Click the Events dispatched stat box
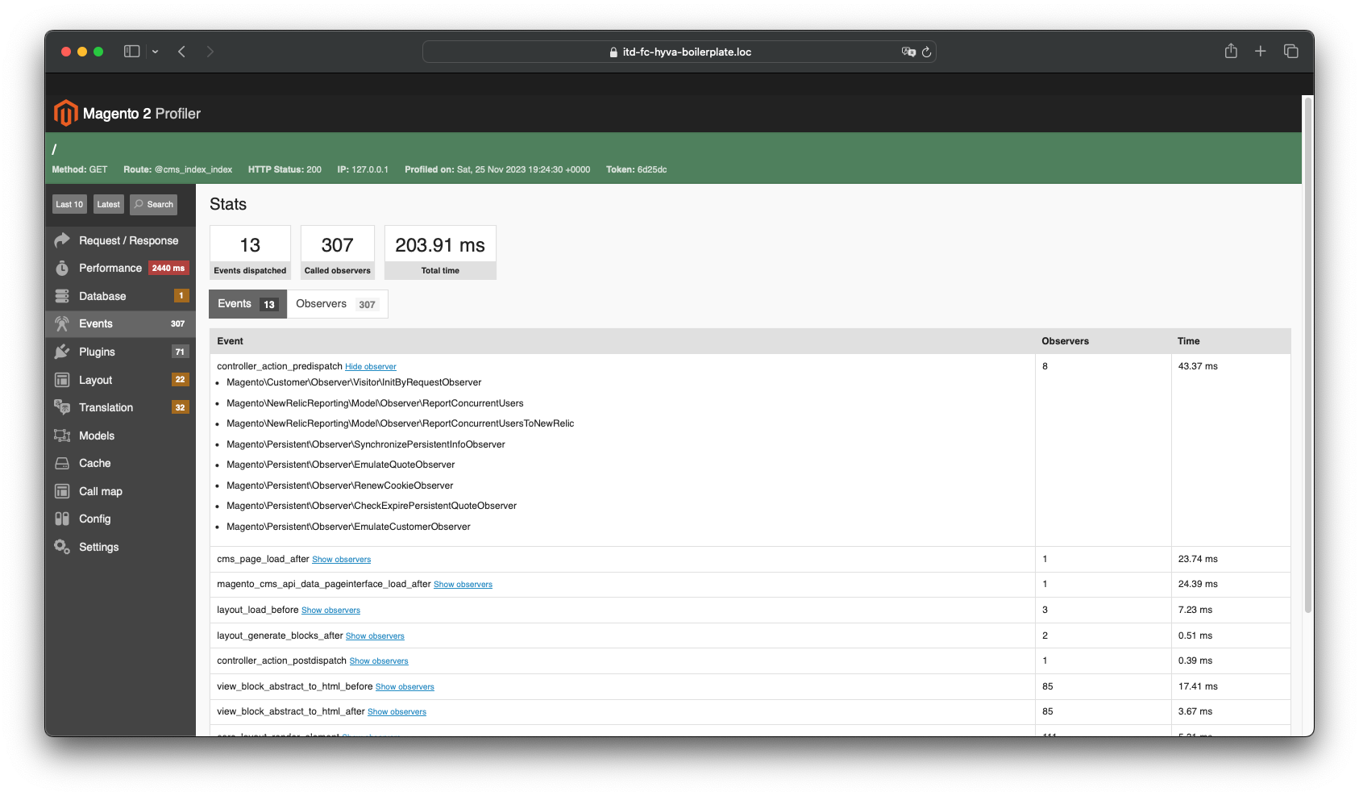Viewport: 1359px width, 796px height. (x=250, y=252)
